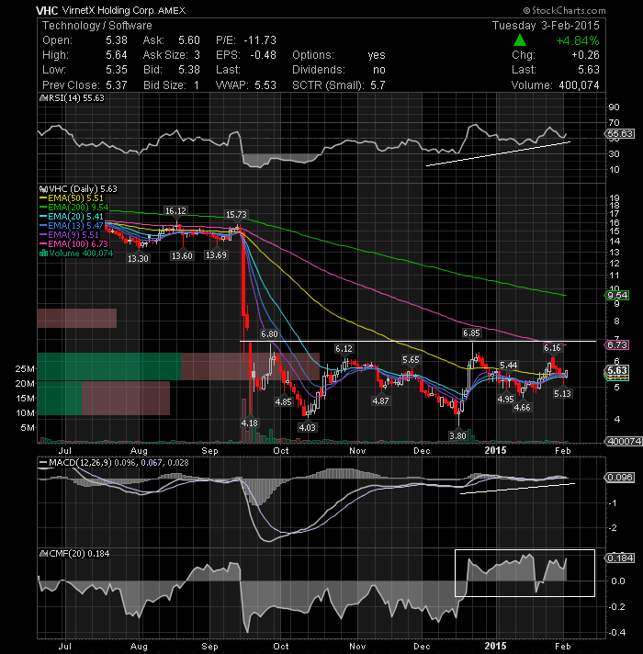Click the 13.60 price label
Screen dimensions: 643x654
(182, 255)
